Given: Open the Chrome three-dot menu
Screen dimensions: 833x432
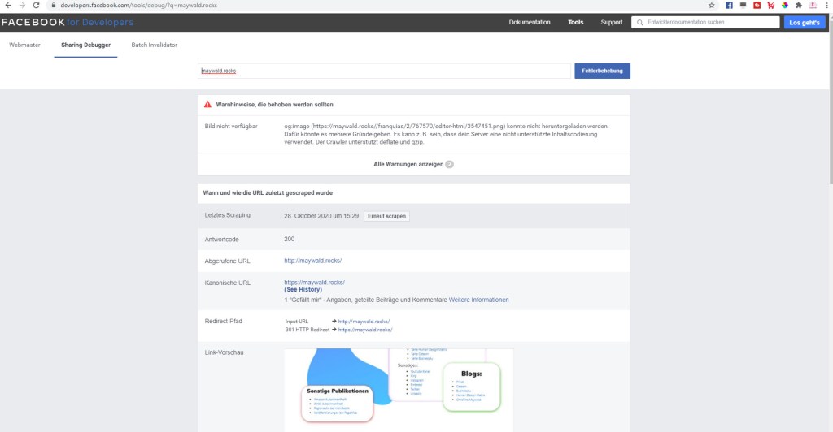Looking at the screenshot, I should tap(826, 5).
